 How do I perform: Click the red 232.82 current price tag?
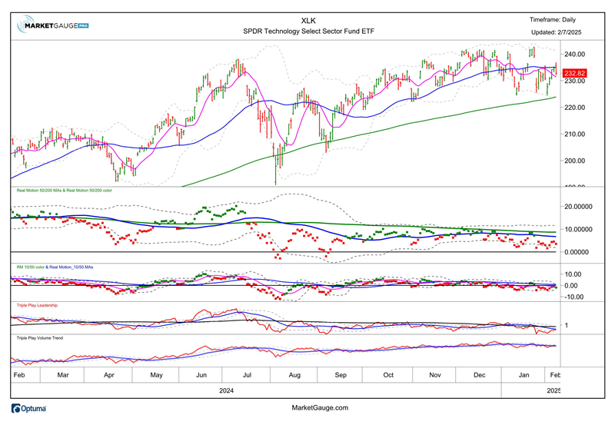[574, 74]
